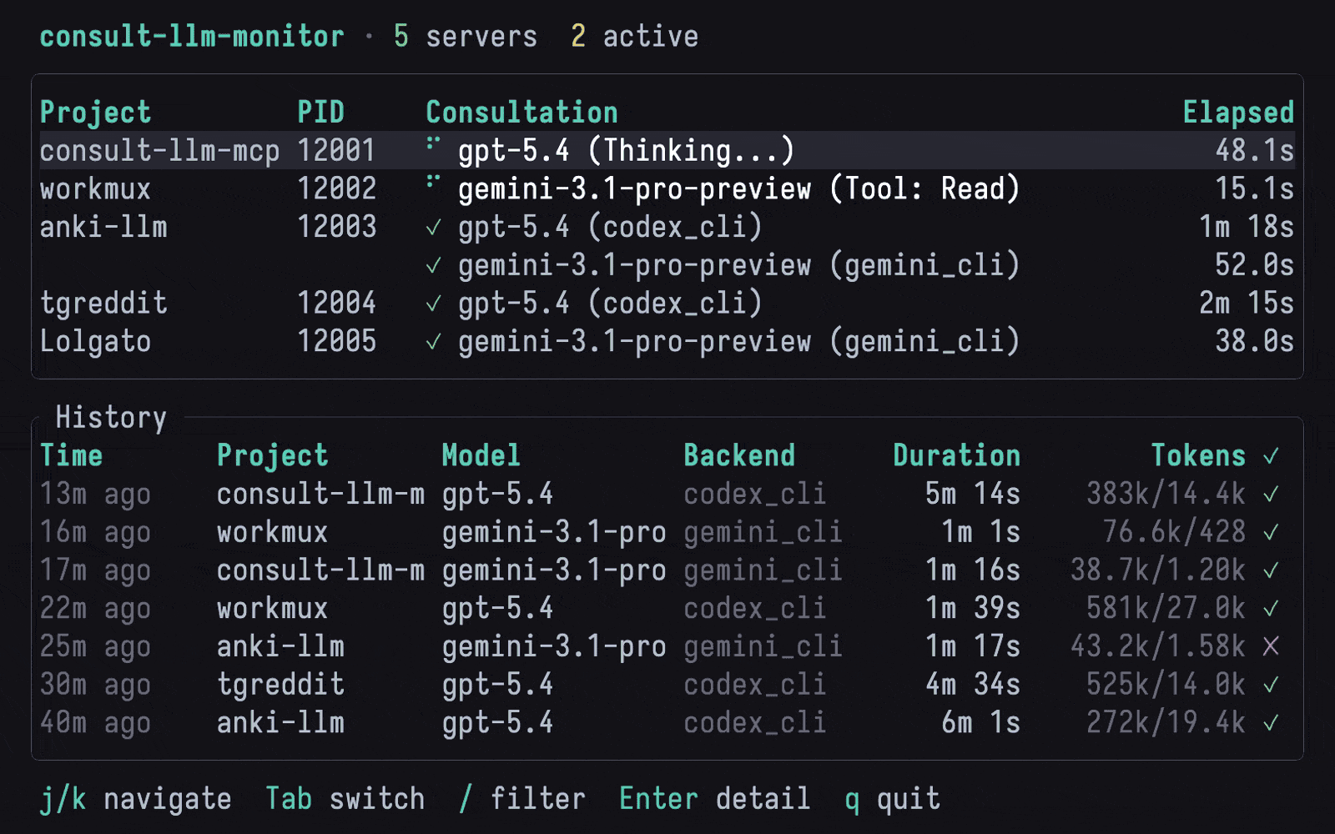Screen dimensions: 1335x834
Task: Click the checkmark in the tgreddit gpt-5.4 row
Action: pyautogui.click(x=433, y=304)
